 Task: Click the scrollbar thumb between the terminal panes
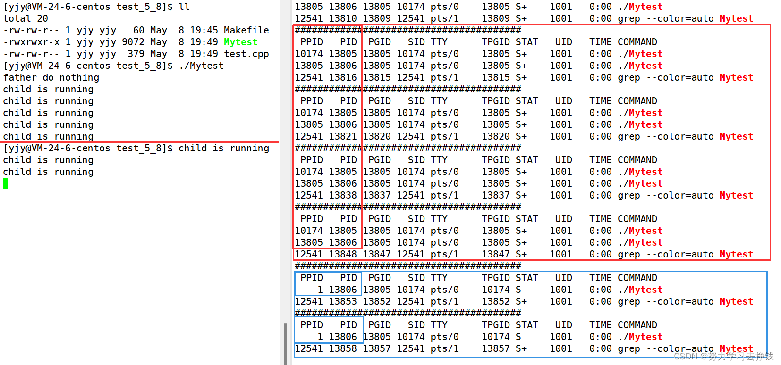[x=285, y=344]
